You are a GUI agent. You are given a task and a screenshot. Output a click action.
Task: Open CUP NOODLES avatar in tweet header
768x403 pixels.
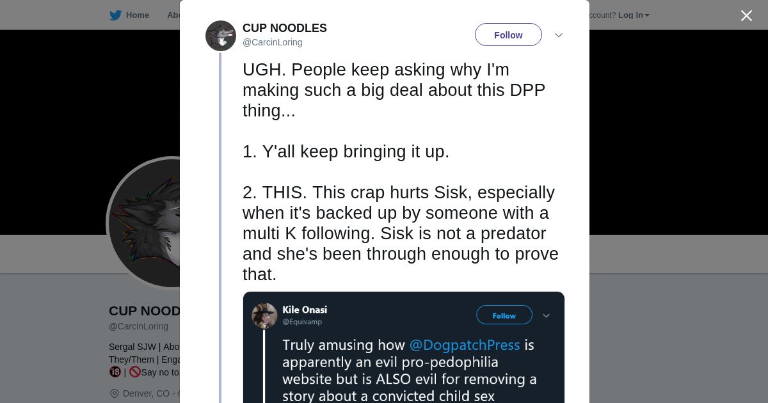(221, 36)
